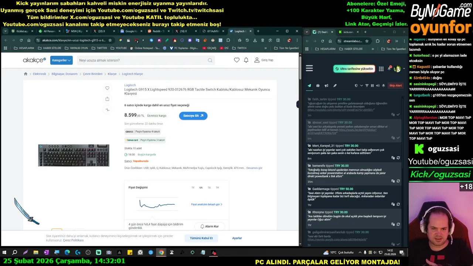Open the Streamlabs hamburger menu
Image resolution: width=473 pixels, height=266 pixels.
click(x=309, y=68)
